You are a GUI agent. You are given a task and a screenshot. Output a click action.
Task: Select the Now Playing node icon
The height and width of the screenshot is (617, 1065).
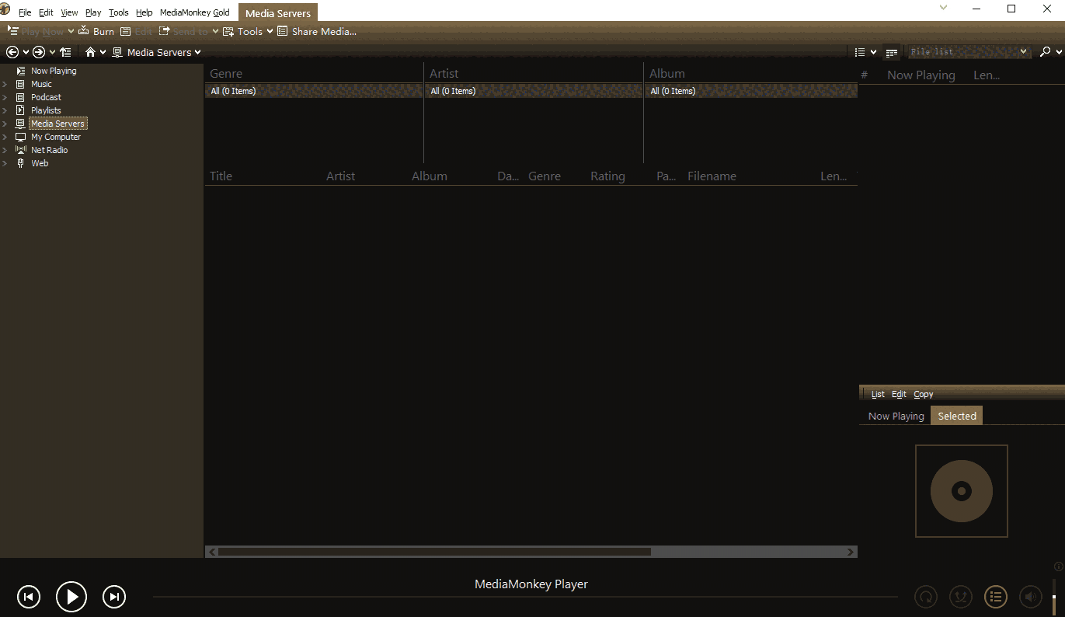21,71
